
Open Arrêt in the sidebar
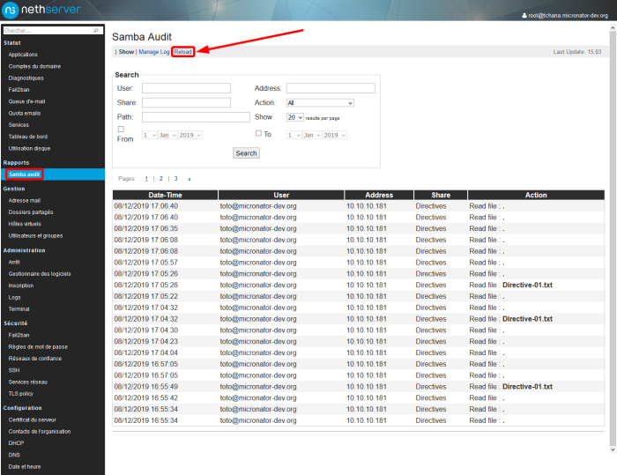(x=14, y=262)
